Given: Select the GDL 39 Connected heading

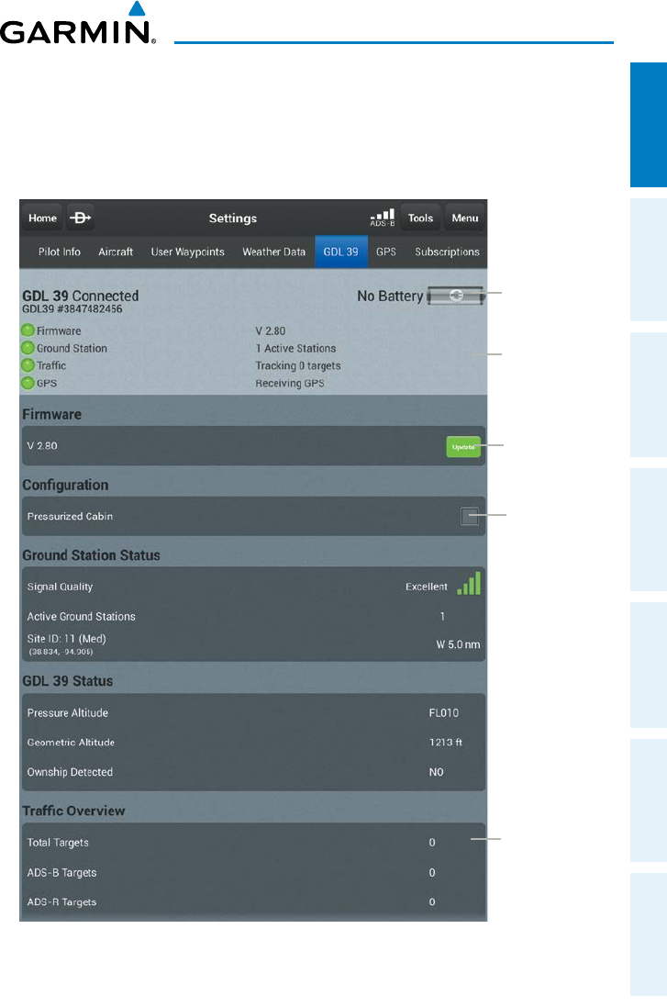Looking at the screenshot, I should click(x=80, y=297).
